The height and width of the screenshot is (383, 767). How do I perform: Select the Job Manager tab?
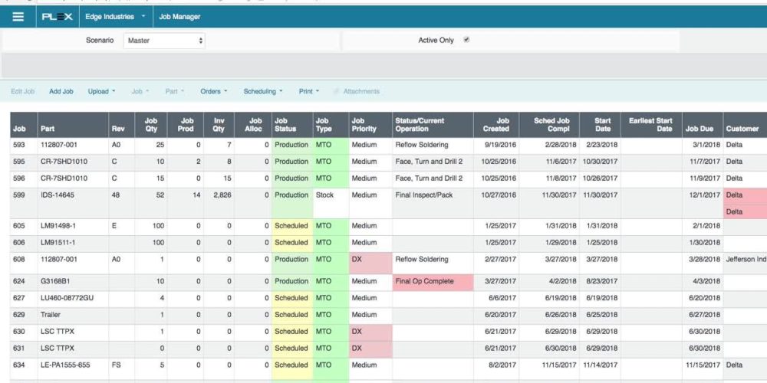point(179,16)
